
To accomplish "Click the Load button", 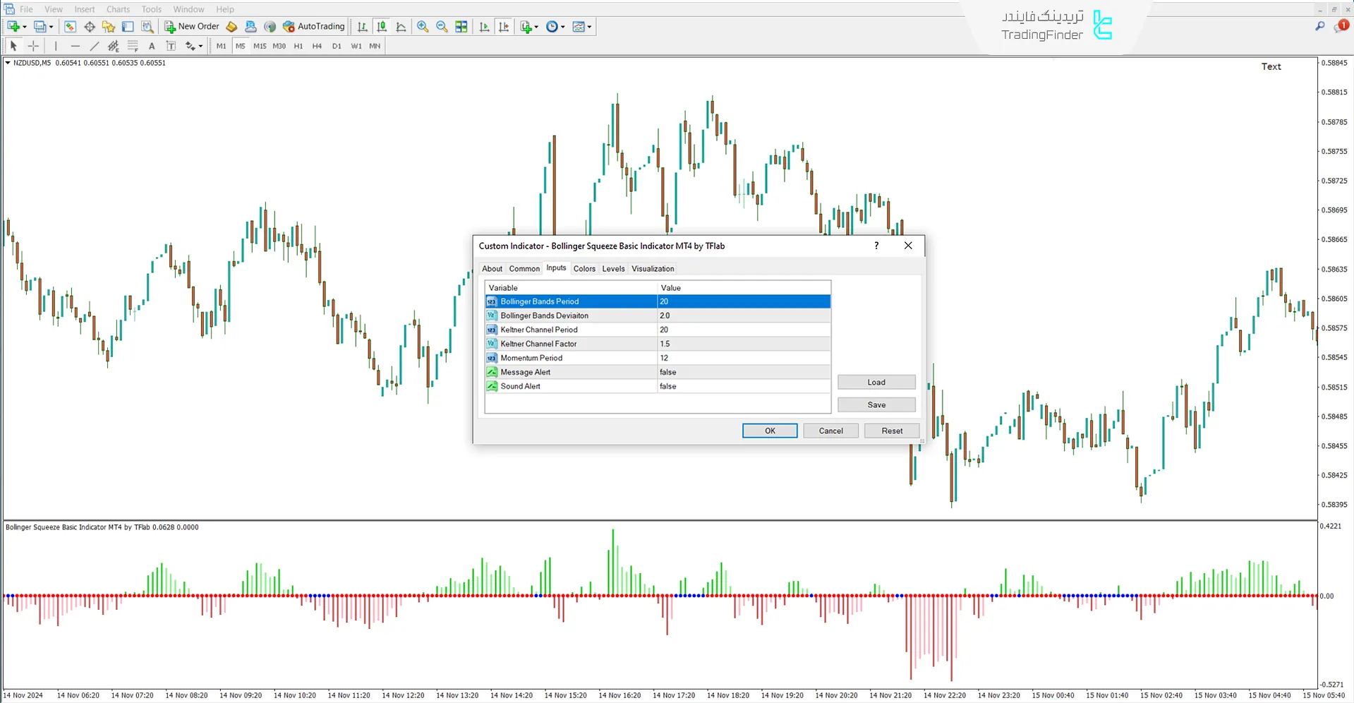I will (x=876, y=382).
